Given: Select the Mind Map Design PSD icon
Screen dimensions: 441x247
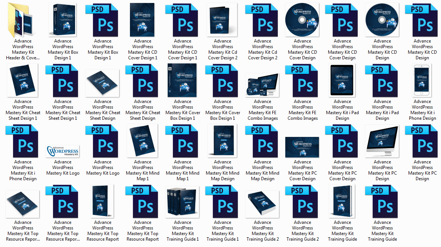Looking at the screenshot, I should click(261, 141).
